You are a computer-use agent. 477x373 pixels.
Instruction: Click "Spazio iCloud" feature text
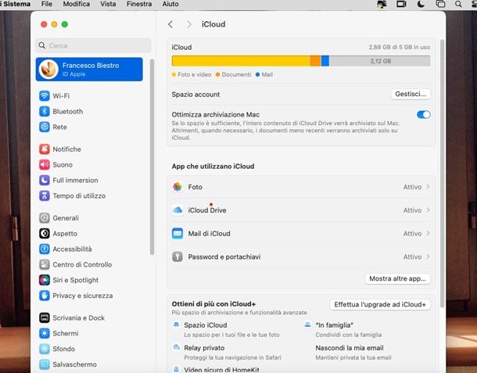pos(206,325)
